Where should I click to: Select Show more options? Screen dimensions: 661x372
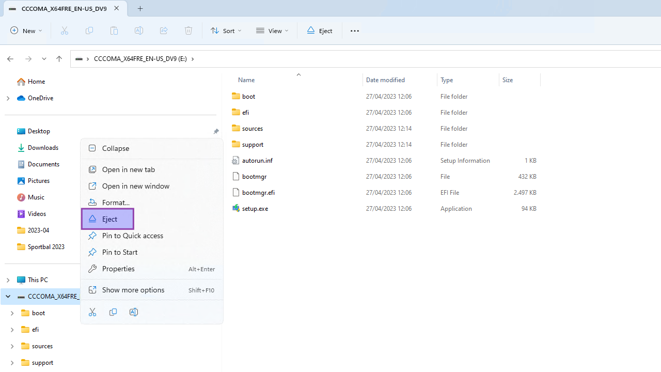pos(151,290)
